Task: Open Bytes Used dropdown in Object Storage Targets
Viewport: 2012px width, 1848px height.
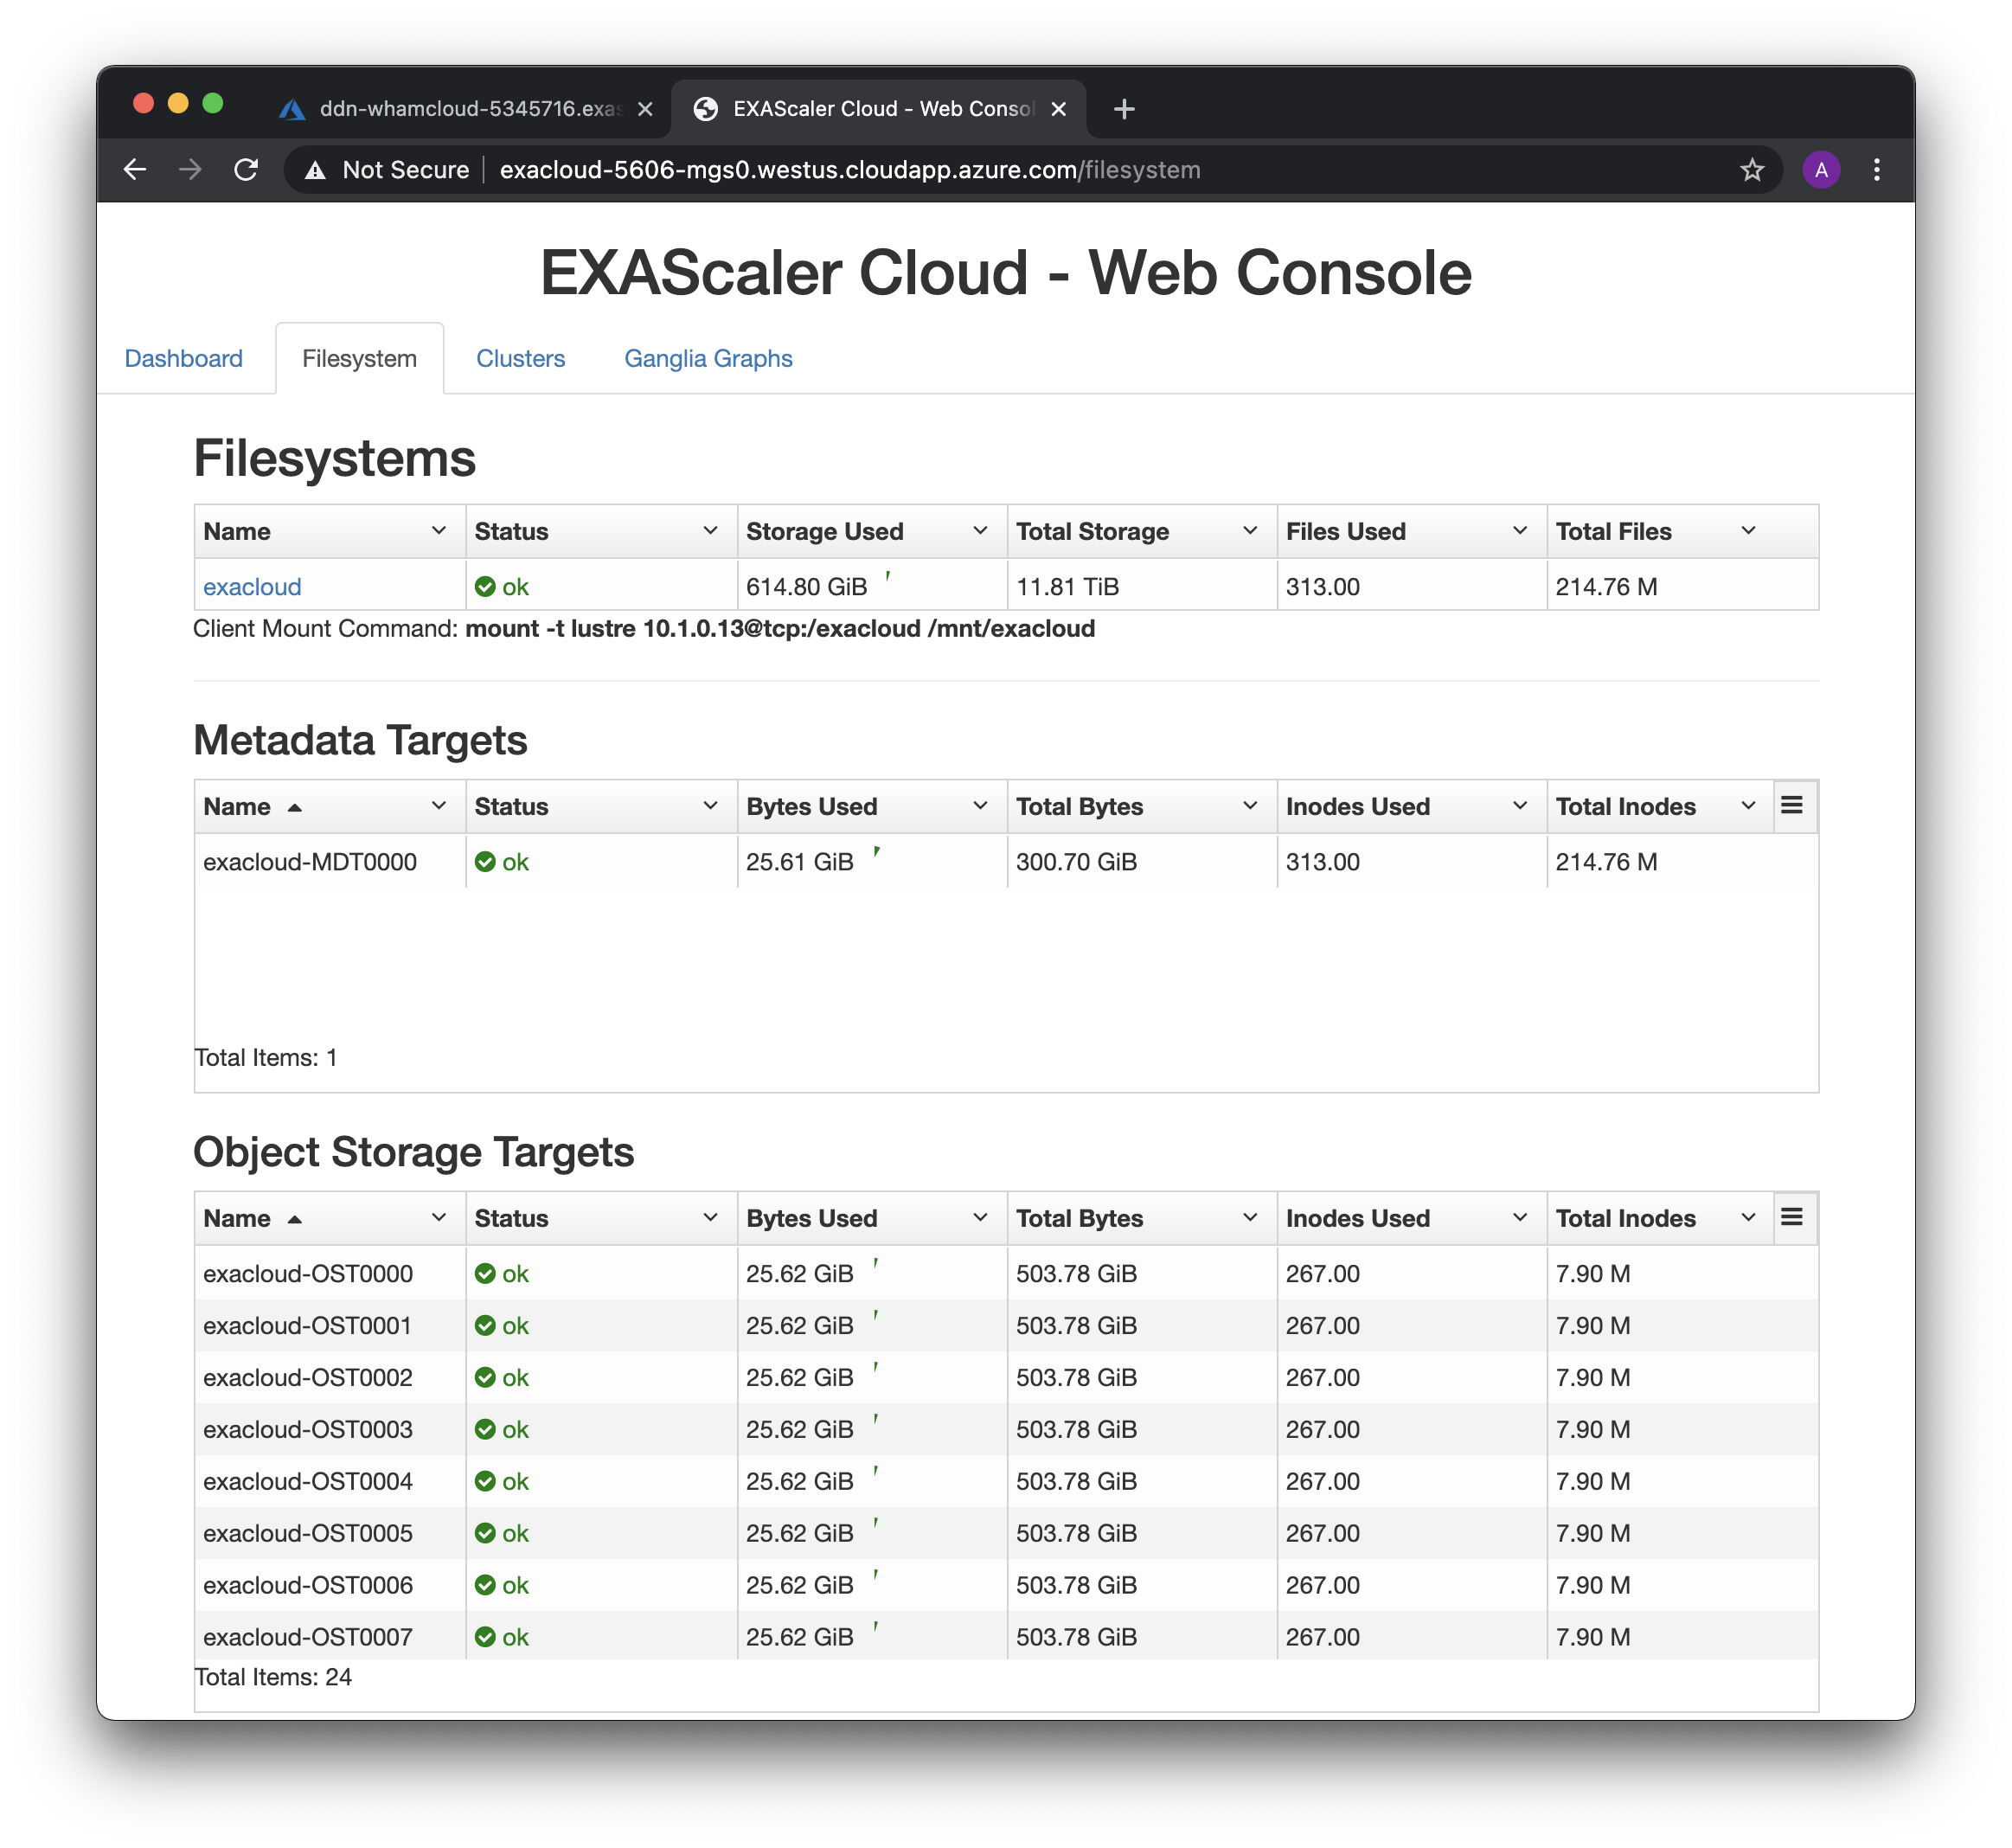Action: pos(980,1218)
